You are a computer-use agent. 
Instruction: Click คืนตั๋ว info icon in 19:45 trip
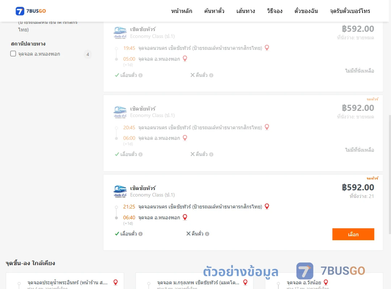click(x=211, y=75)
